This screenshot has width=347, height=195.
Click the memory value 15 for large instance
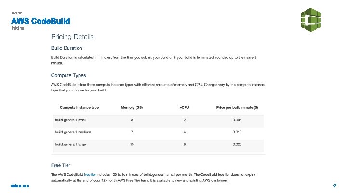(x=131, y=144)
